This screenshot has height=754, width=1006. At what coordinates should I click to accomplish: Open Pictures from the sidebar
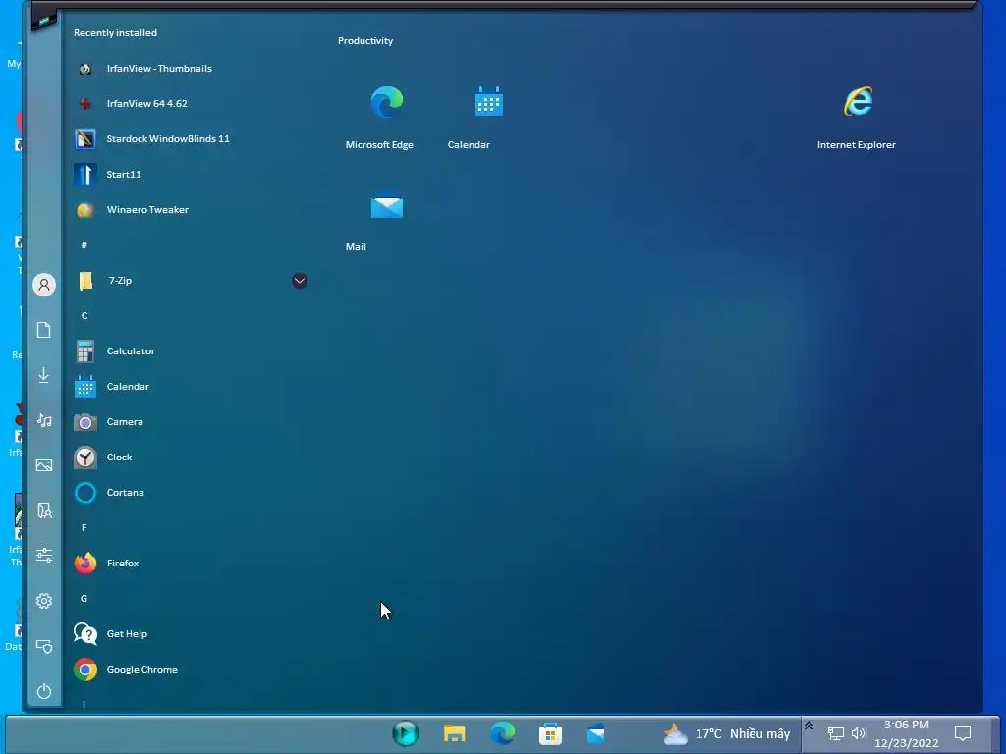tap(44, 465)
